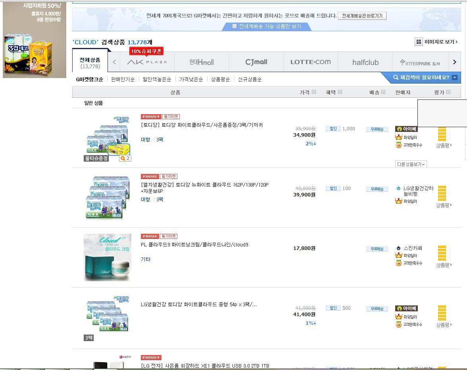Show previous stores in the mall carousel
467x370 pixels.
(114, 62)
